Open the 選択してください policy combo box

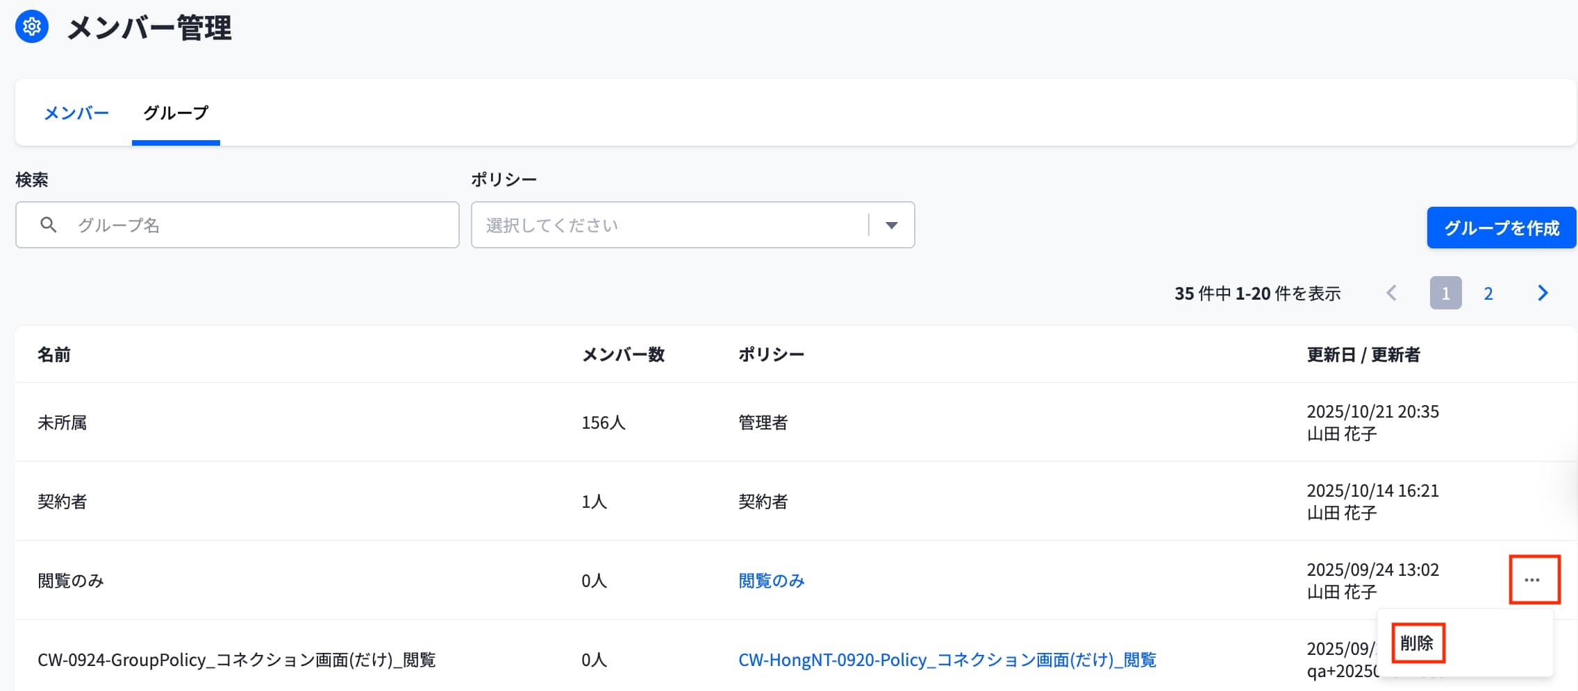[x=692, y=225]
